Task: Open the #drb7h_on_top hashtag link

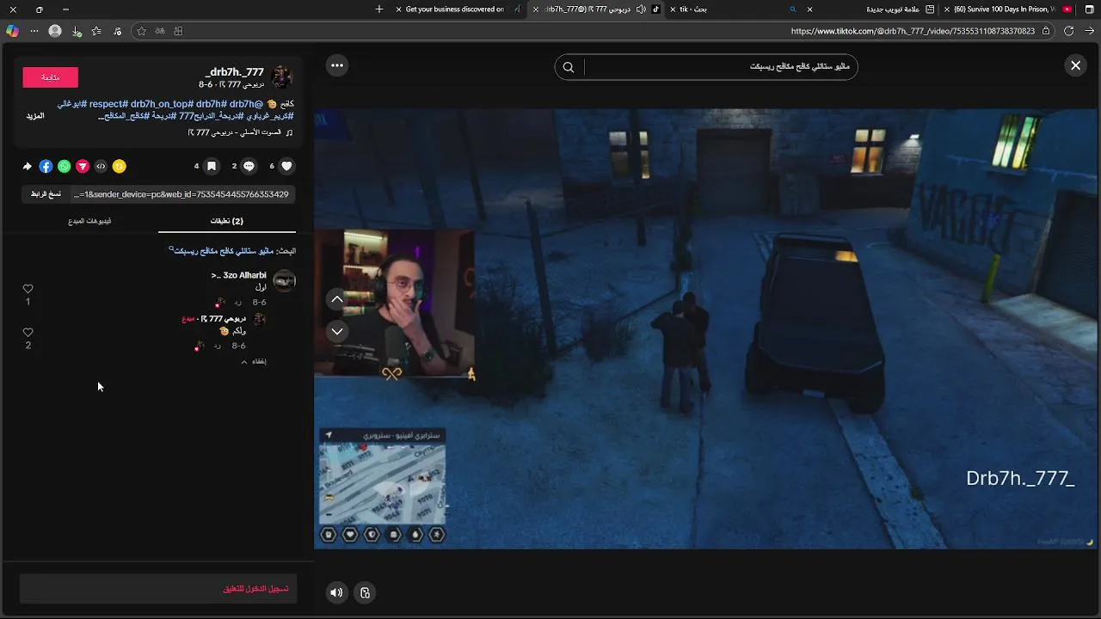Action: pos(162,104)
